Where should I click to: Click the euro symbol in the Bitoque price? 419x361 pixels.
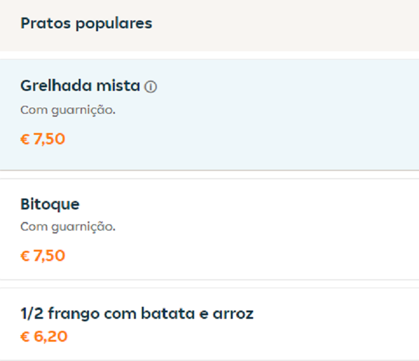click(25, 256)
